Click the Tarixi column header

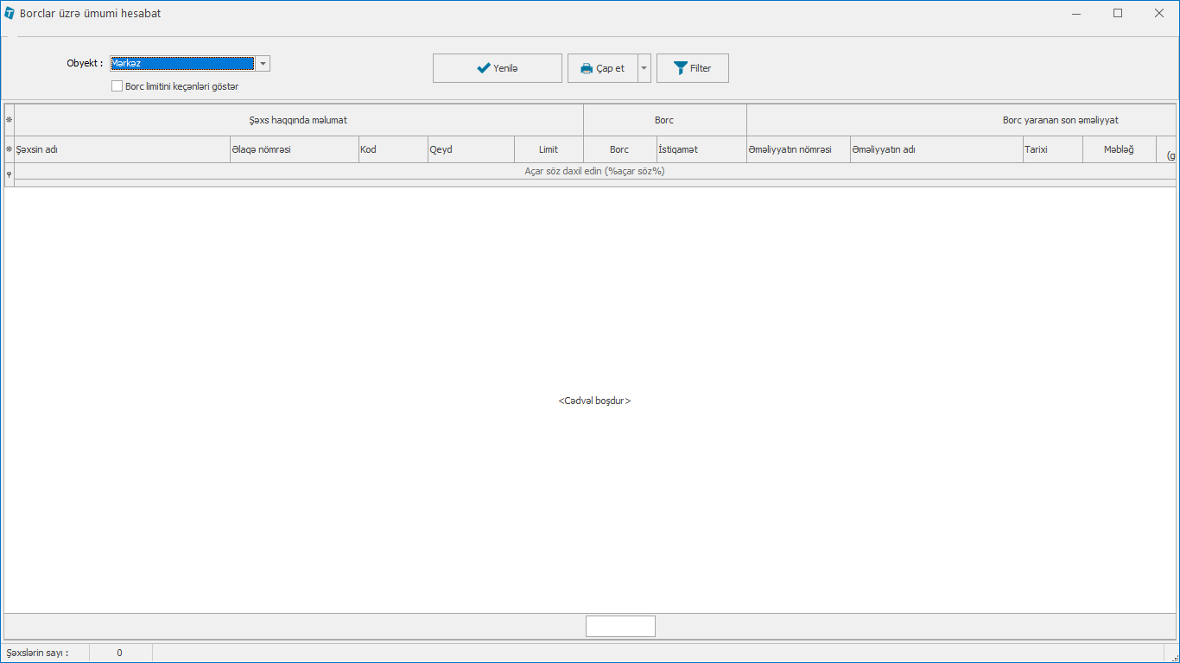coord(1052,149)
